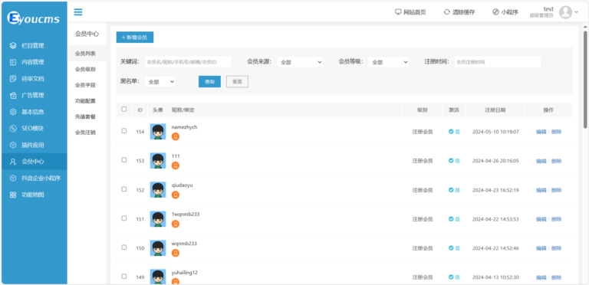Click the SEO模块 icon
The width and height of the screenshot is (589, 285).
[x=13, y=128]
